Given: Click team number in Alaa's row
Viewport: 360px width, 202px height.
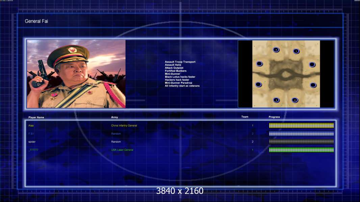Looking at the screenshot, I should (x=253, y=126).
